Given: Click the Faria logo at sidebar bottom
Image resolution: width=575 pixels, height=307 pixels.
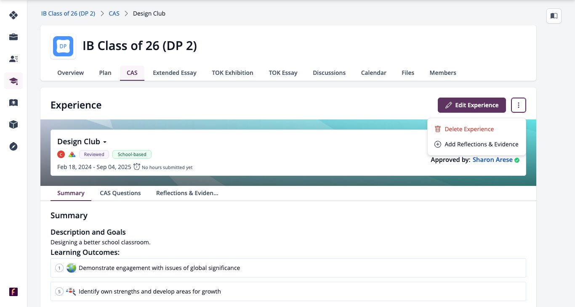Looking at the screenshot, I should tap(13, 292).
